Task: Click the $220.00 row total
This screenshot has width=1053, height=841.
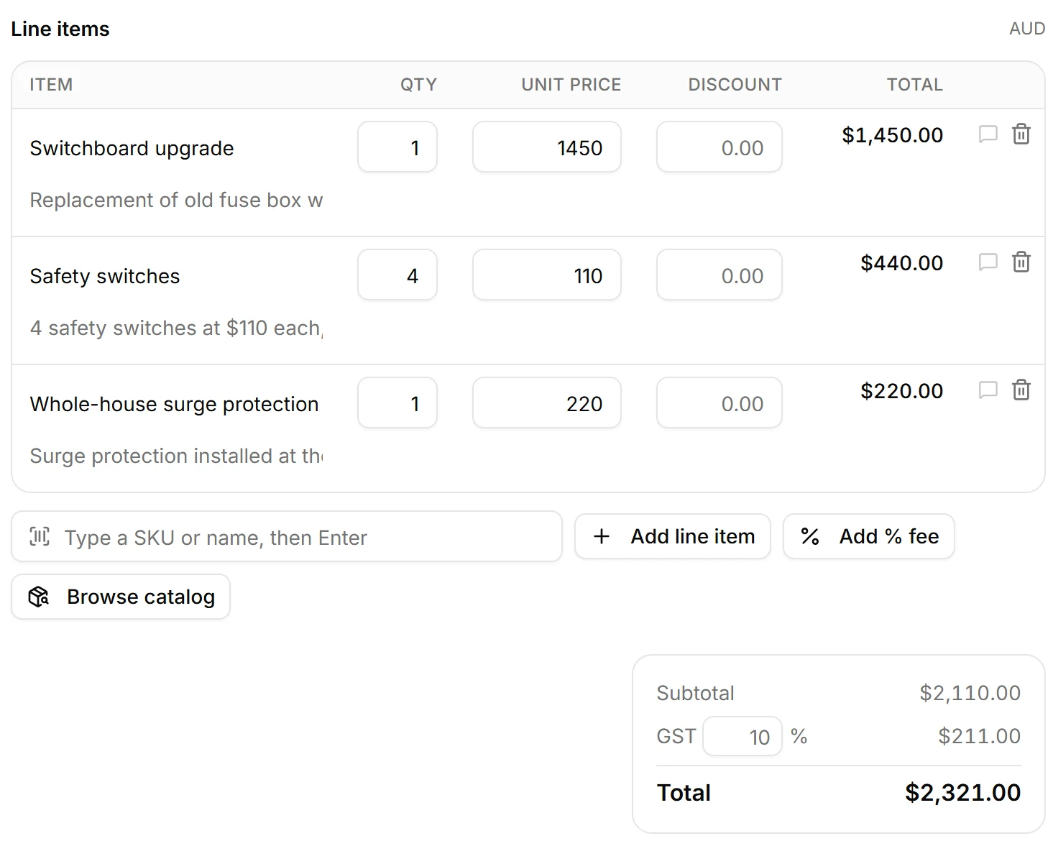Action: 901,391
